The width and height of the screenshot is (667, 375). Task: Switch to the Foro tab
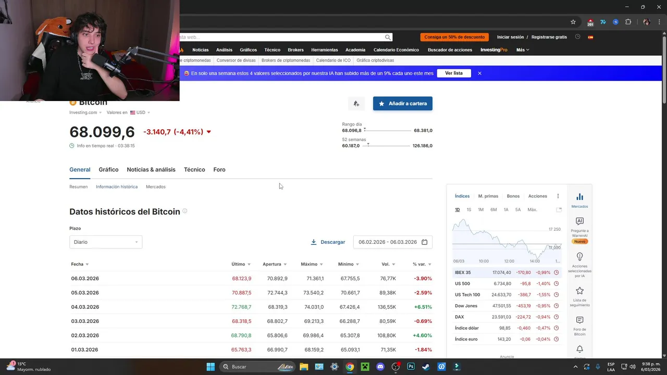tap(219, 169)
